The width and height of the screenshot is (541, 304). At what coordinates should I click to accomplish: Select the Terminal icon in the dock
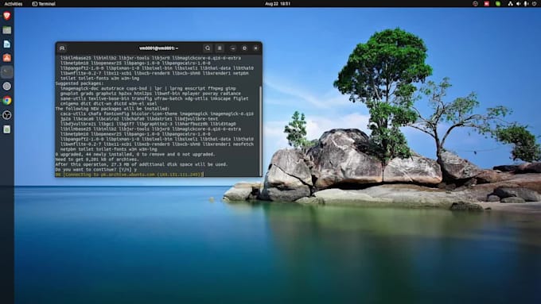[7, 72]
